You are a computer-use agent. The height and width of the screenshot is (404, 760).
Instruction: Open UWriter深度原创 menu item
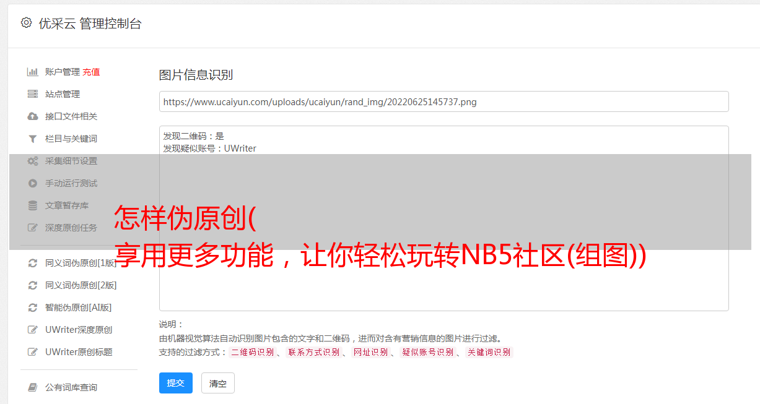point(79,330)
